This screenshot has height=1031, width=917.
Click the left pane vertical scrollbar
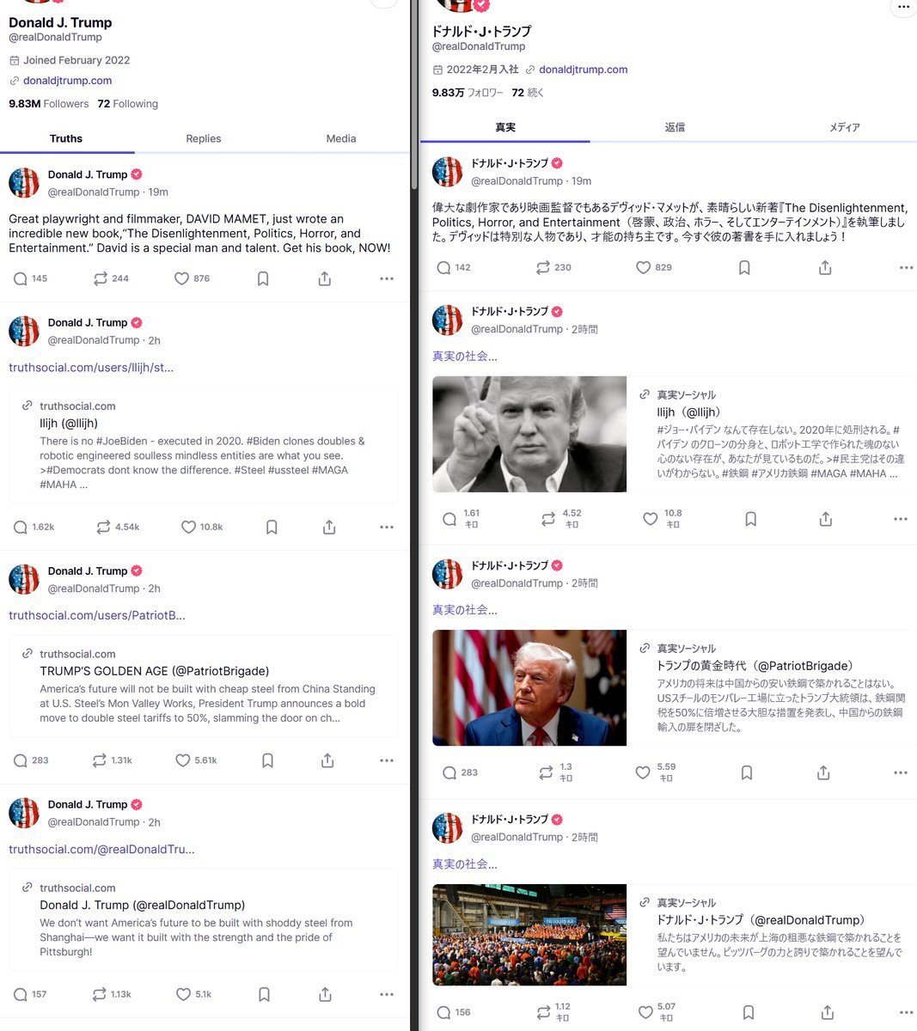[x=414, y=95]
